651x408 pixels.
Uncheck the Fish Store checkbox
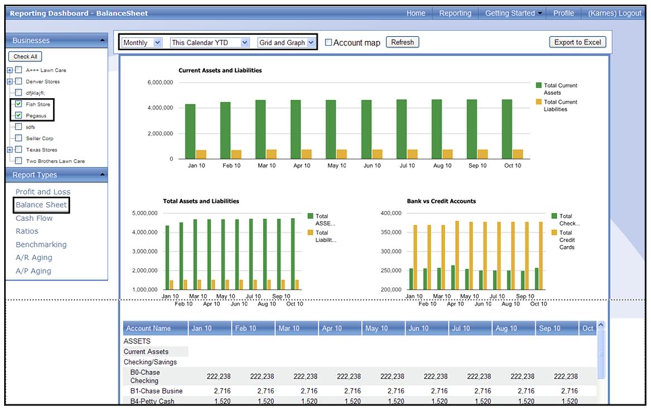[x=19, y=104]
